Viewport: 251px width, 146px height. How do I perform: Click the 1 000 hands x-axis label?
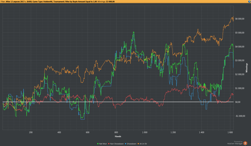coord(145,132)
